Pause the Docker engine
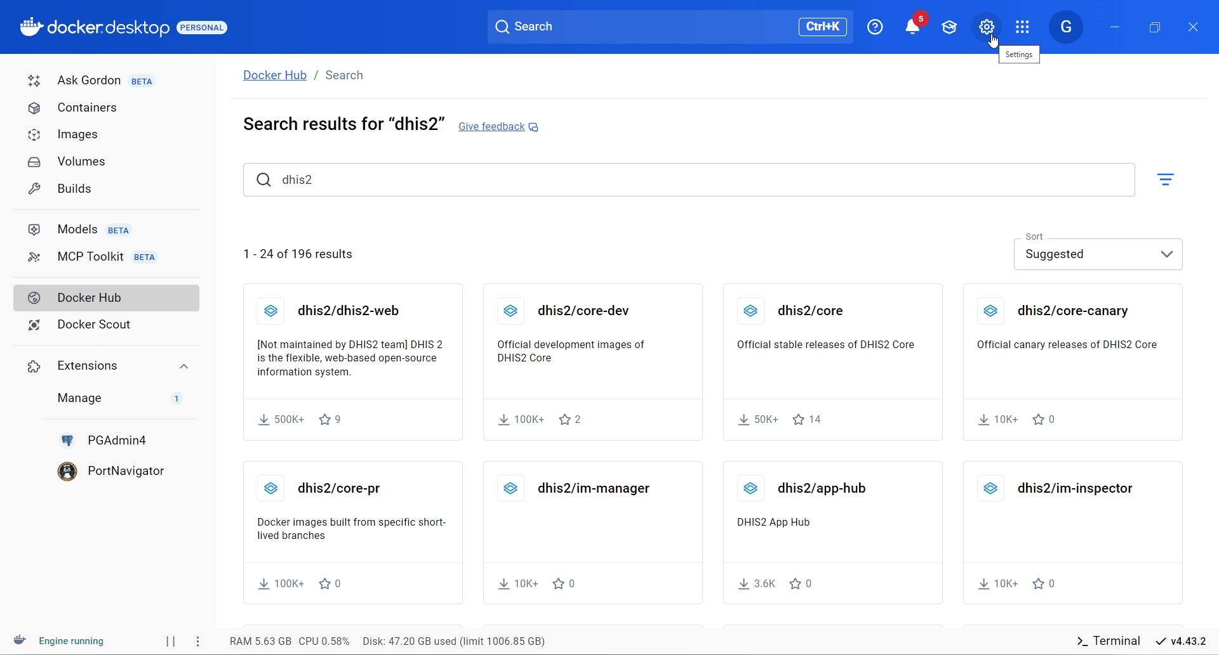 click(170, 641)
